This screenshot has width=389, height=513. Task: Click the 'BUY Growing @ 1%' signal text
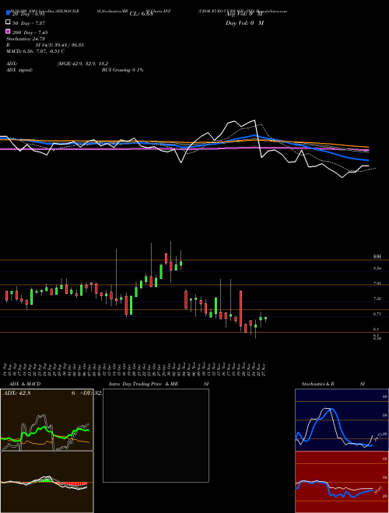(122, 70)
